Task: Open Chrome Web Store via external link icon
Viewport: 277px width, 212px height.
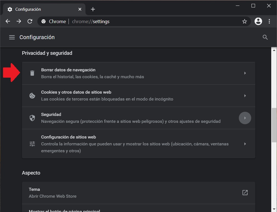Action: (245, 193)
